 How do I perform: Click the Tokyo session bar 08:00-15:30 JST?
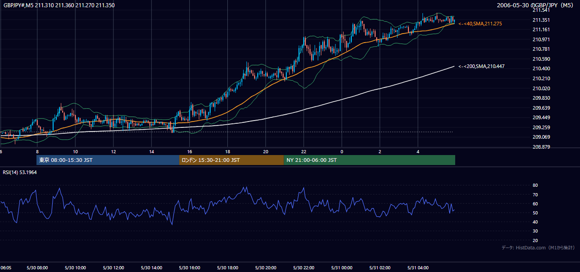108,160
